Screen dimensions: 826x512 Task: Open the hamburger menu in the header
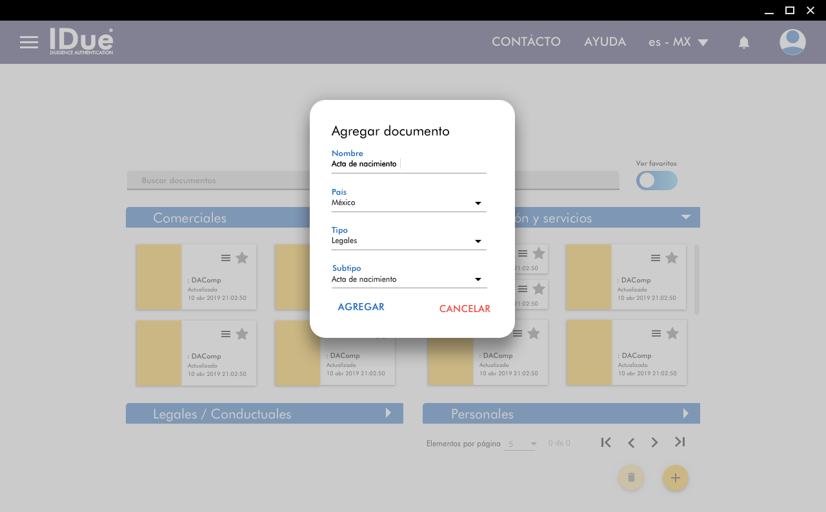pyautogui.click(x=29, y=43)
